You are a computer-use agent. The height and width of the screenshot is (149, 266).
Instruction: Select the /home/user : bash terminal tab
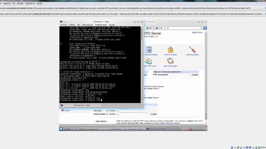pos(81,105)
